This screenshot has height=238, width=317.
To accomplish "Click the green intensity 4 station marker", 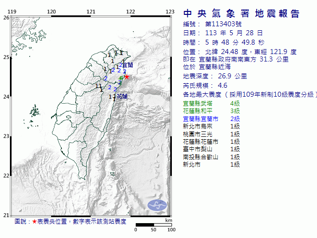I will pyautogui.click(x=121, y=78).
